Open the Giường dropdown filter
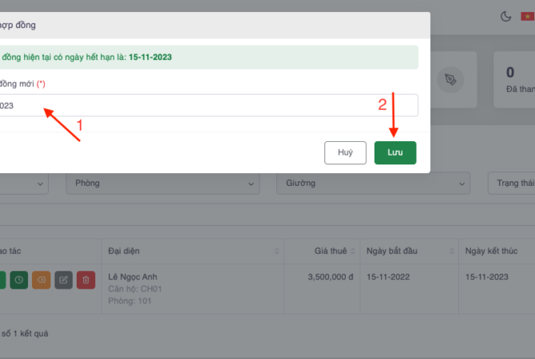The height and width of the screenshot is (359, 535). point(372,183)
